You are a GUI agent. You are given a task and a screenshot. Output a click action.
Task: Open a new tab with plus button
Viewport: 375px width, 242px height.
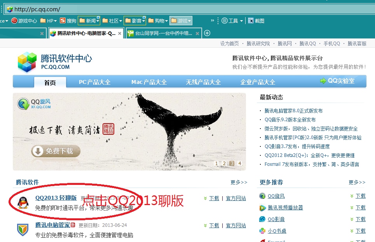(207, 33)
